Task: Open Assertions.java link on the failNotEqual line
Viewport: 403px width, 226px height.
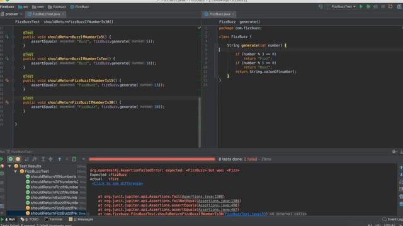Action: (219, 201)
